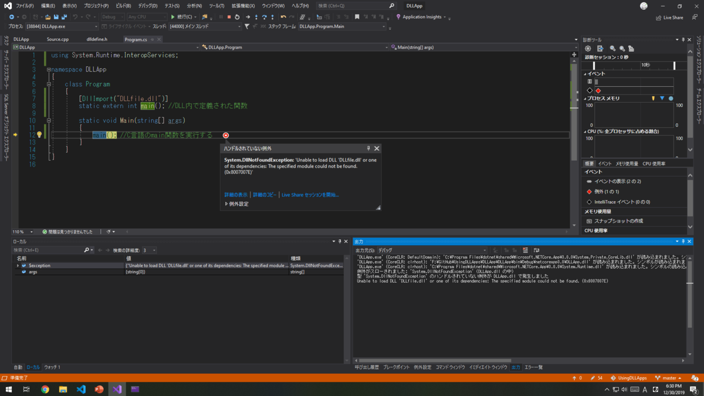Open search depth dropdown in Locals
The width and height of the screenshot is (704, 396).
pyautogui.click(x=150, y=250)
